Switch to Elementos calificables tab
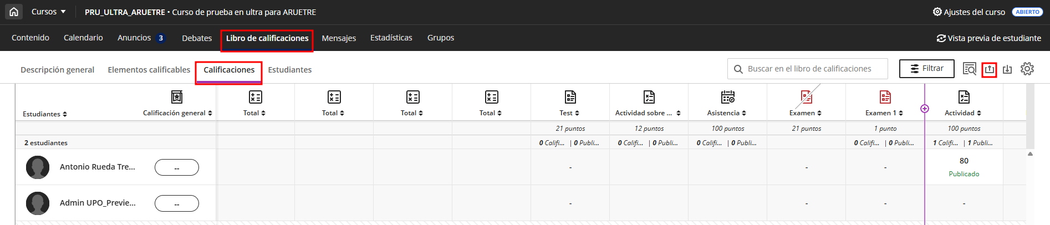Image resolution: width=1050 pixels, height=225 pixels. point(149,70)
